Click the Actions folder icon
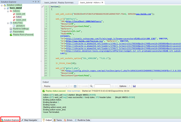181x122 pixels. pyautogui.click(x=11, y=11)
